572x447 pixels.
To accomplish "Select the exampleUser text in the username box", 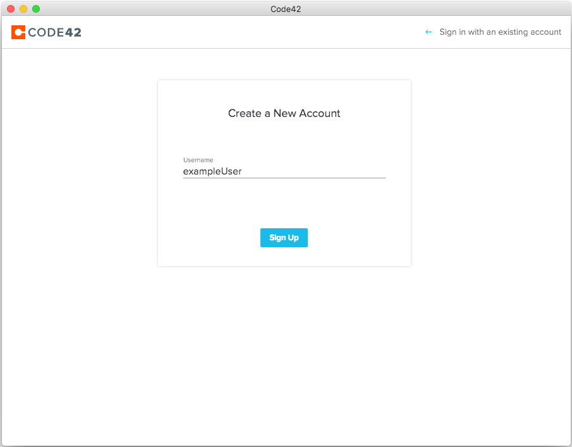I will tap(212, 171).
